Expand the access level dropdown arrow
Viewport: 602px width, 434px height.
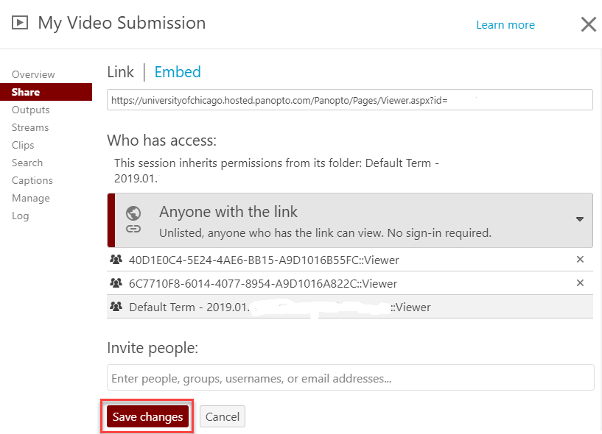pyautogui.click(x=580, y=219)
